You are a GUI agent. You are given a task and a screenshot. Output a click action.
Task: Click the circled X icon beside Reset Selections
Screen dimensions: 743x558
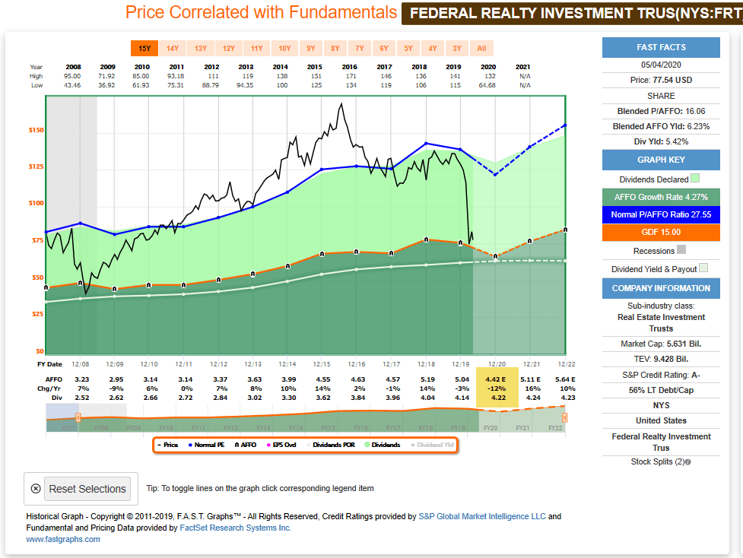tap(36, 489)
